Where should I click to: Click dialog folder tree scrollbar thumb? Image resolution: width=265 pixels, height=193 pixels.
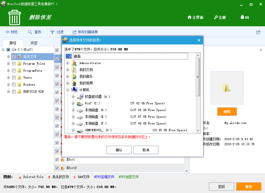[198, 77]
